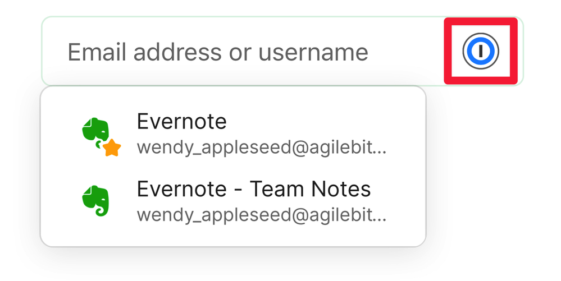Screen dimensions: 561x281
Task: Click the 1Password icon in the field
Action: pos(481,52)
